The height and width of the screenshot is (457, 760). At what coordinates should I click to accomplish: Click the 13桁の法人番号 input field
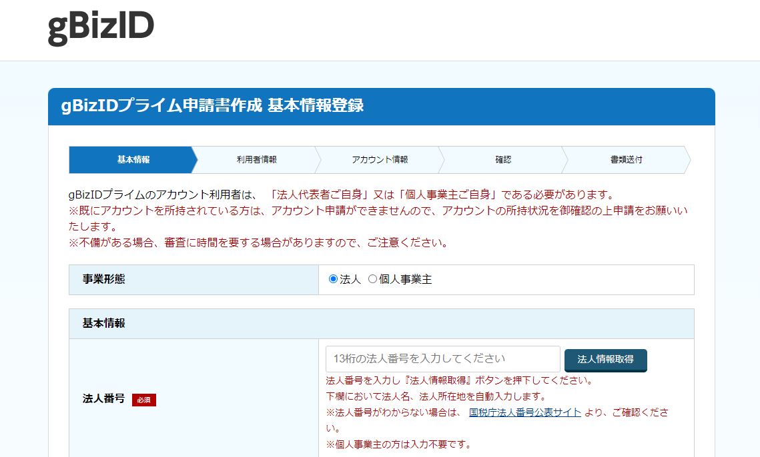[x=443, y=358]
